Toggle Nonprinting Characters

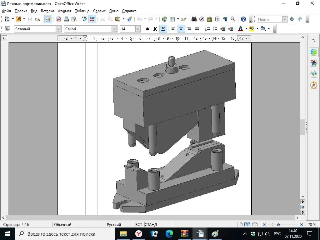tap(225, 19)
